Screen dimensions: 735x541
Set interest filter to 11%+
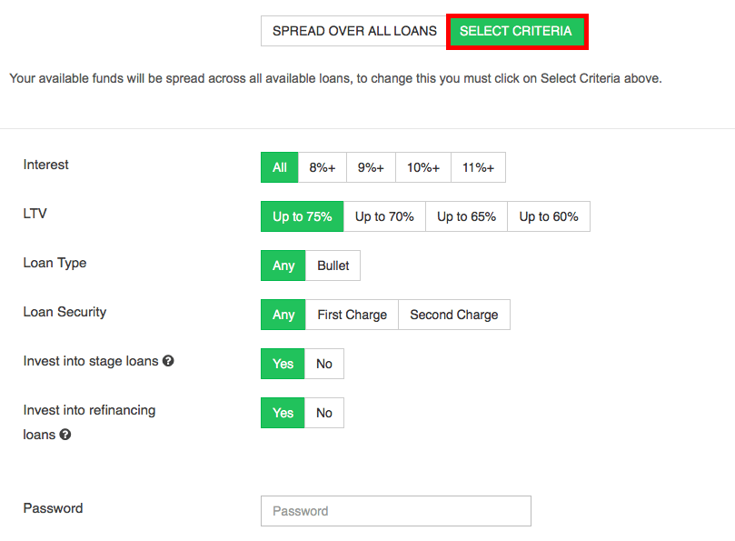[478, 167]
